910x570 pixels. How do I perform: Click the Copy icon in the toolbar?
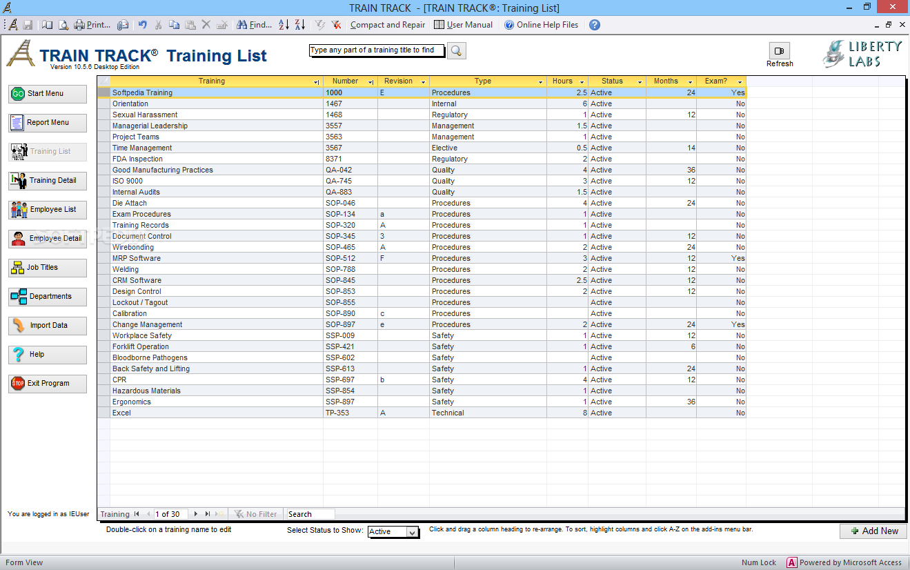click(174, 25)
